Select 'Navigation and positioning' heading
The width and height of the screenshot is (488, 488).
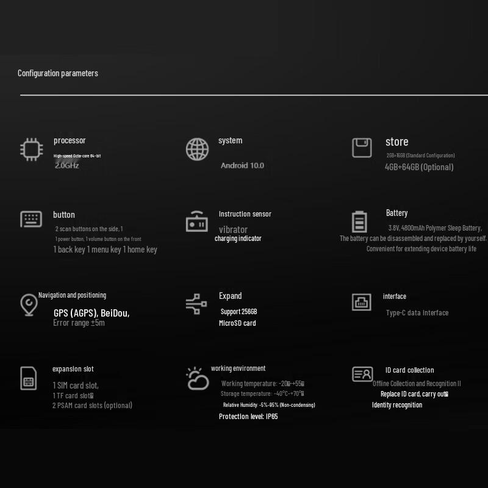click(x=72, y=295)
